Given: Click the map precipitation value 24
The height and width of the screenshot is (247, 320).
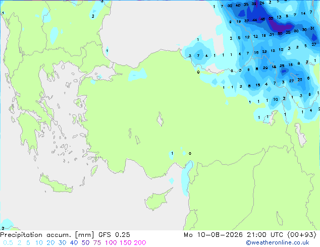Looking at the screenshot, I should coord(262,3).
